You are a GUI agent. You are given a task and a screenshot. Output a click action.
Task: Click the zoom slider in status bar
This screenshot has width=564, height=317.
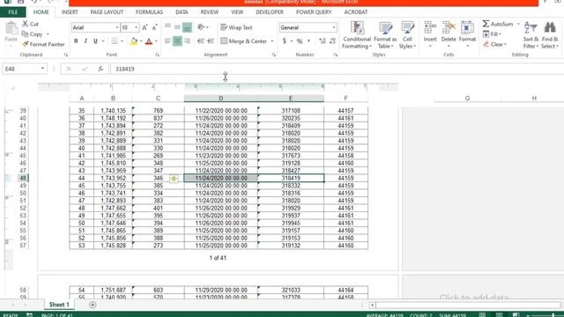click(553, 315)
